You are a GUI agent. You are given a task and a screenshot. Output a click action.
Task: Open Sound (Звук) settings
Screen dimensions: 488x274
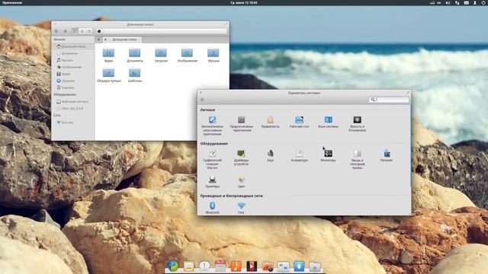coord(270,155)
